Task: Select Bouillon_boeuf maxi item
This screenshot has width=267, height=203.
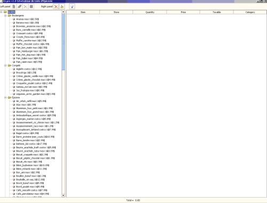Action: click(x=31, y=176)
